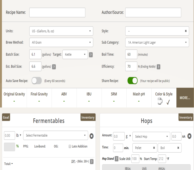Click the Recipe Name input field
Image resolution: width=194 pixels, height=170 pixels.
coord(57,13)
